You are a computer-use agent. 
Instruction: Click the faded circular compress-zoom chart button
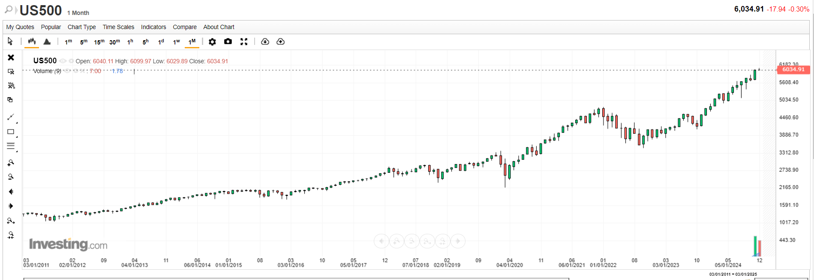[x=443, y=241]
